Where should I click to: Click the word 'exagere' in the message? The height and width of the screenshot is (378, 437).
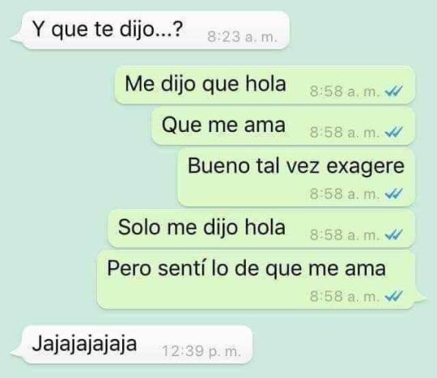click(365, 168)
